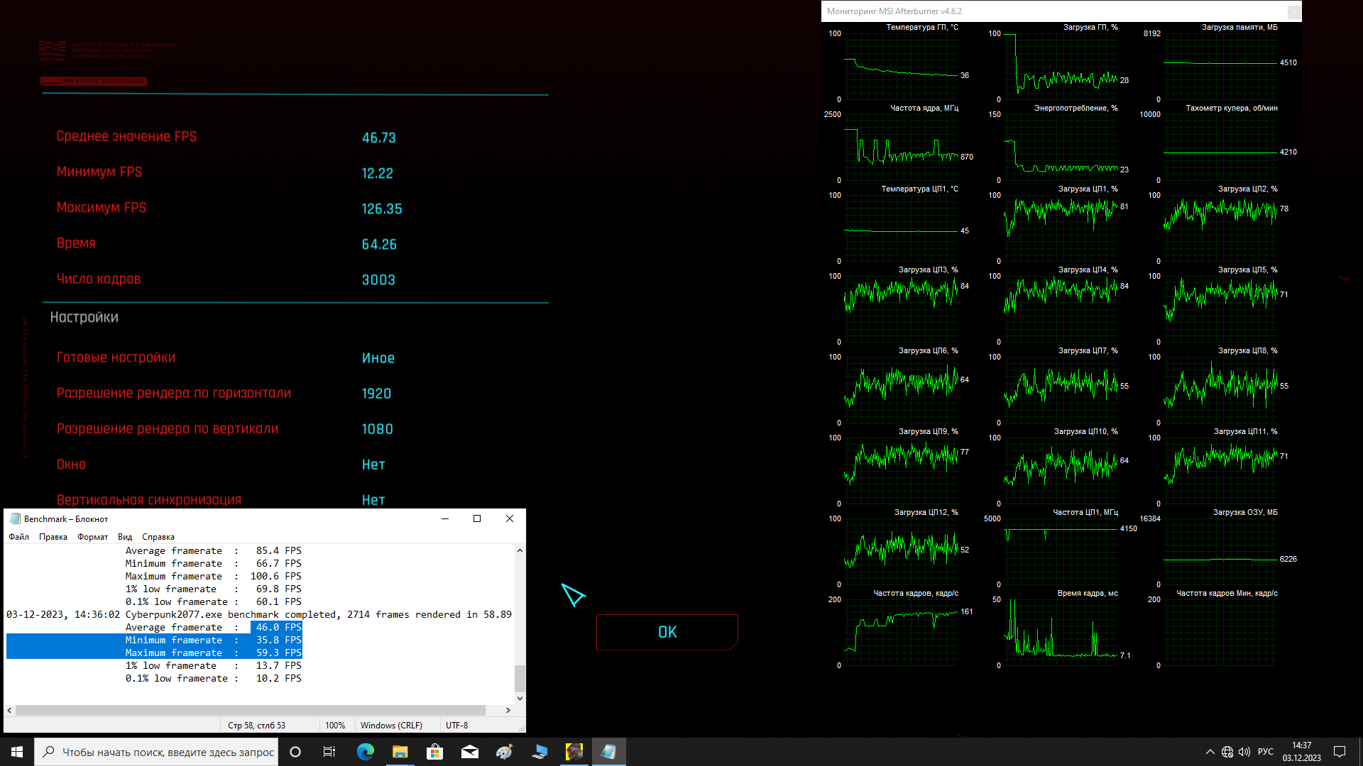
Task: Open Paint icon in taskbar
Action: click(504, 752)
